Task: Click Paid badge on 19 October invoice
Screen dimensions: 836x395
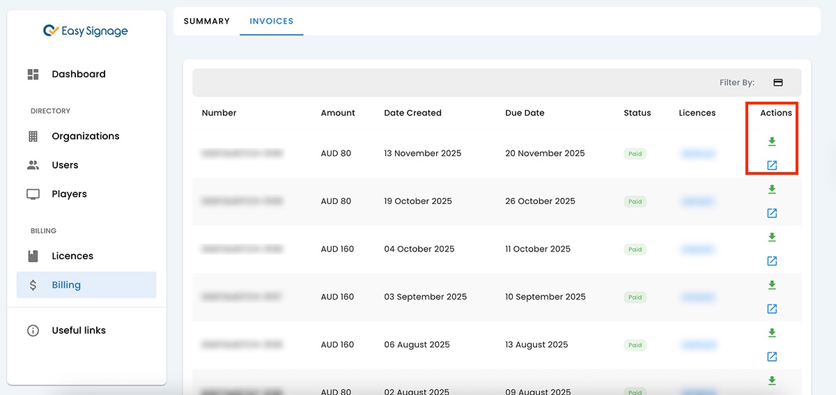Action: point(635,201)
